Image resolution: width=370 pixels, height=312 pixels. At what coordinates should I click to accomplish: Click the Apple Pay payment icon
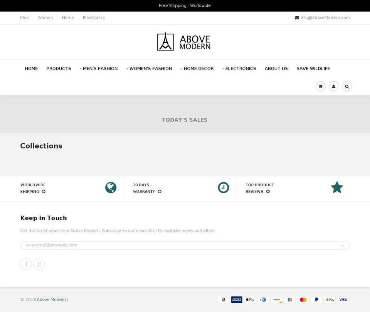coord(250,300)
